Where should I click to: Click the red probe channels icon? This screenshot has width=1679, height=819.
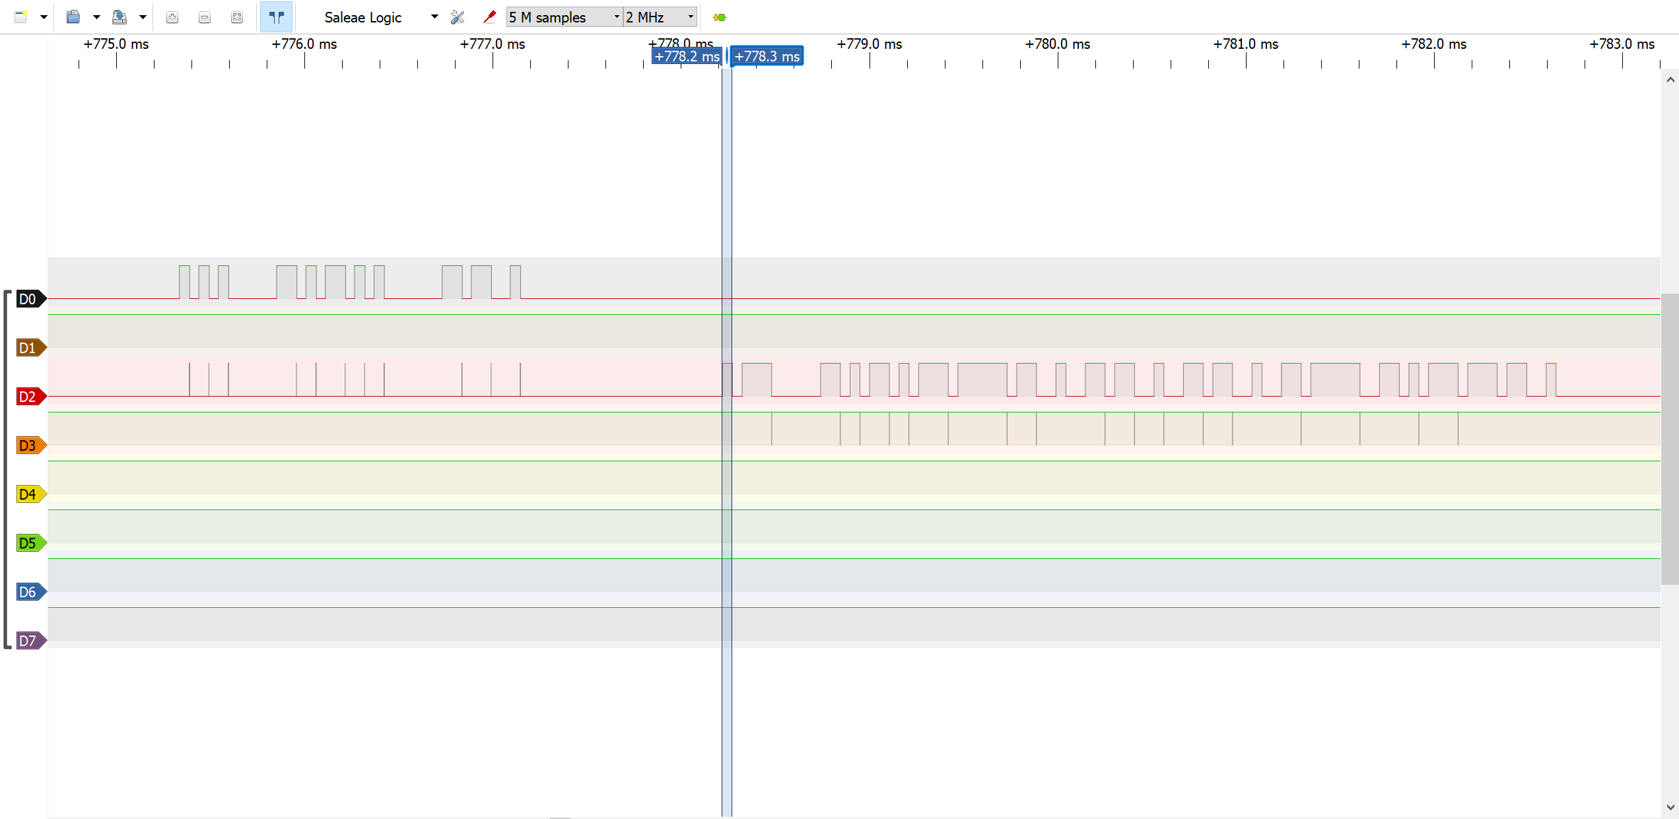(x=489, y=17)
